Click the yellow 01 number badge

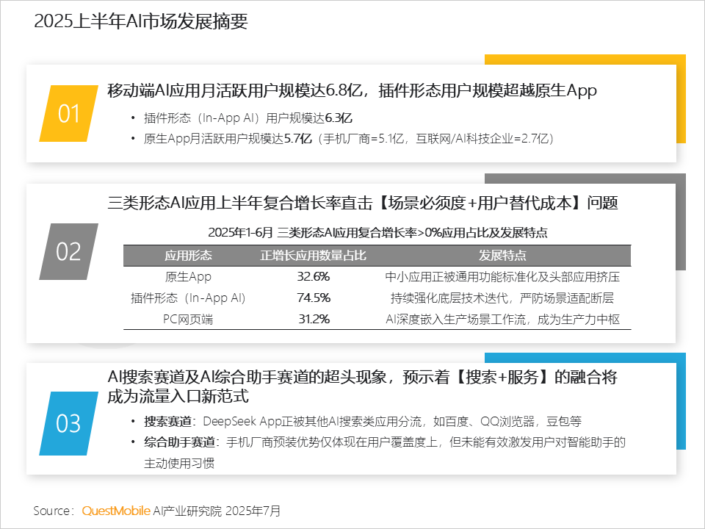pos(68,113)
